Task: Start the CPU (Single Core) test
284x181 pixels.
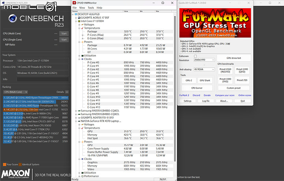Action: tap(64, 40)
